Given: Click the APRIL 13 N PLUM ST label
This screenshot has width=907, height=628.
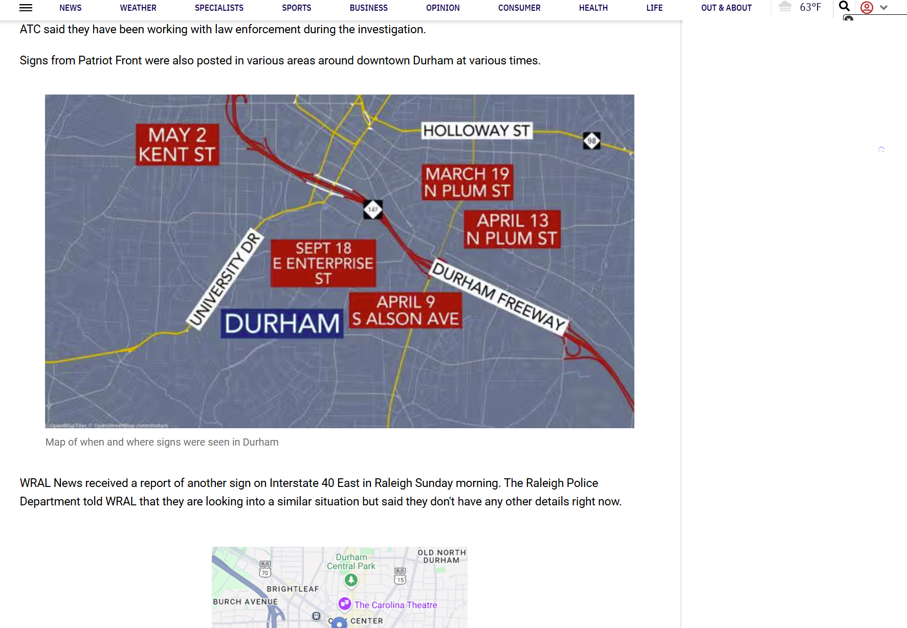Looking at the screenshot, I should [x=512, y=229].
